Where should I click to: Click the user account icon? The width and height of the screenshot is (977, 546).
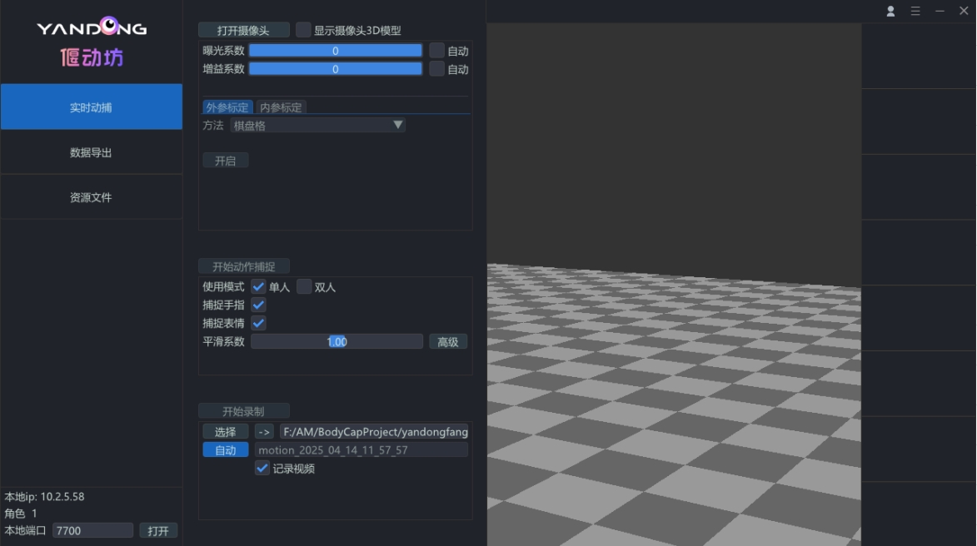[x=891, y=11]
